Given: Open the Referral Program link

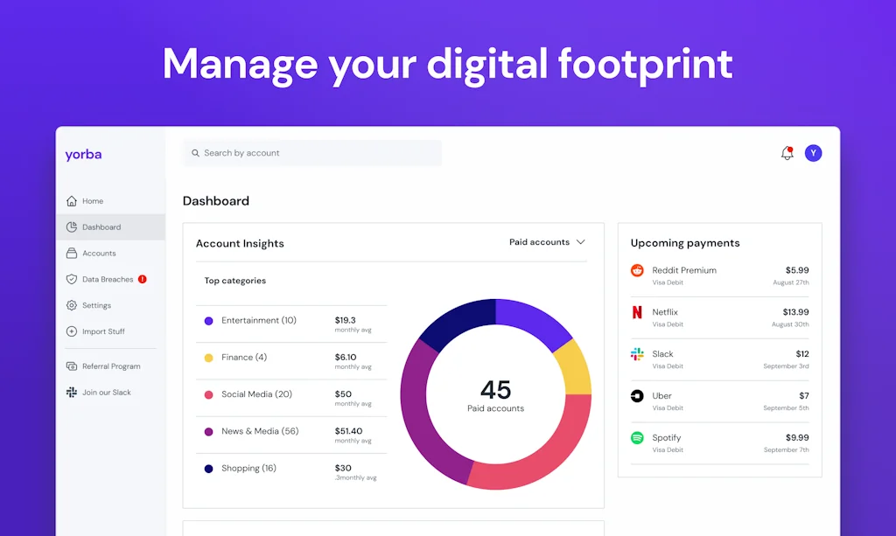Looking at the screenshot, I should (110, 366).
